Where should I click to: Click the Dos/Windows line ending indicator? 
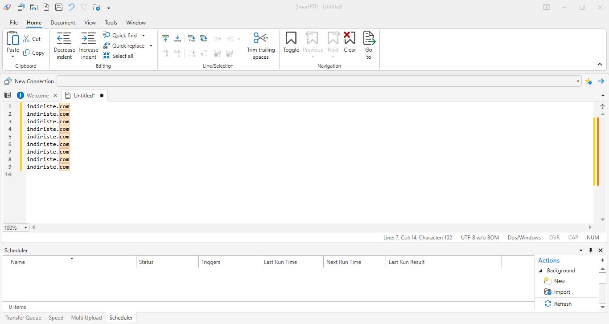[524, 238]
